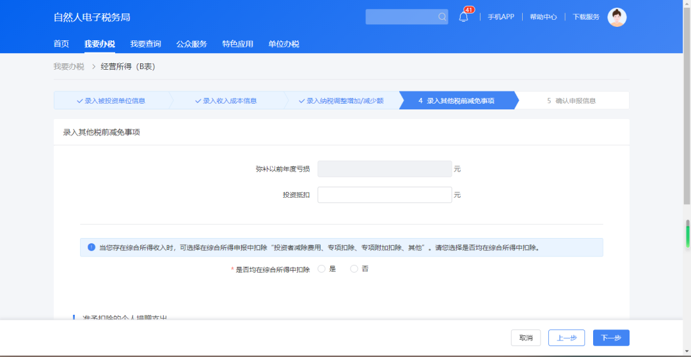Select the 是 radio option
The width and height of the screenshot is (691, 357).
click(322, 269)
